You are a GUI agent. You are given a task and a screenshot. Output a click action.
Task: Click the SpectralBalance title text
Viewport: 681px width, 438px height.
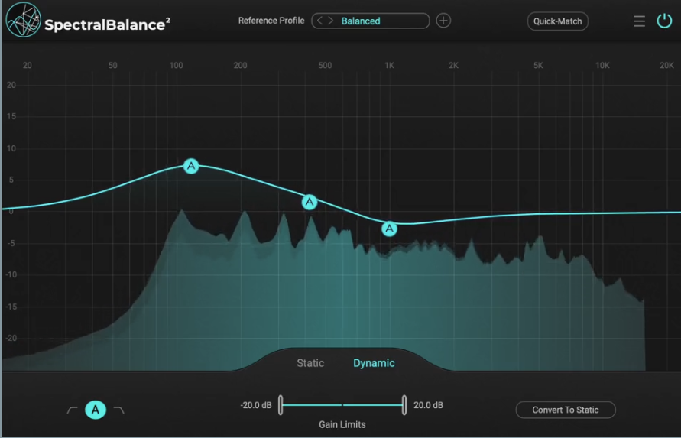click(x=107, y=24)
